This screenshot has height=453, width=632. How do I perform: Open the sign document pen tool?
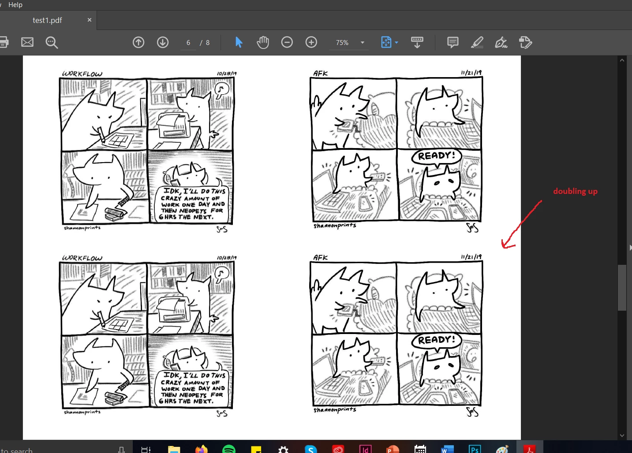501,42
